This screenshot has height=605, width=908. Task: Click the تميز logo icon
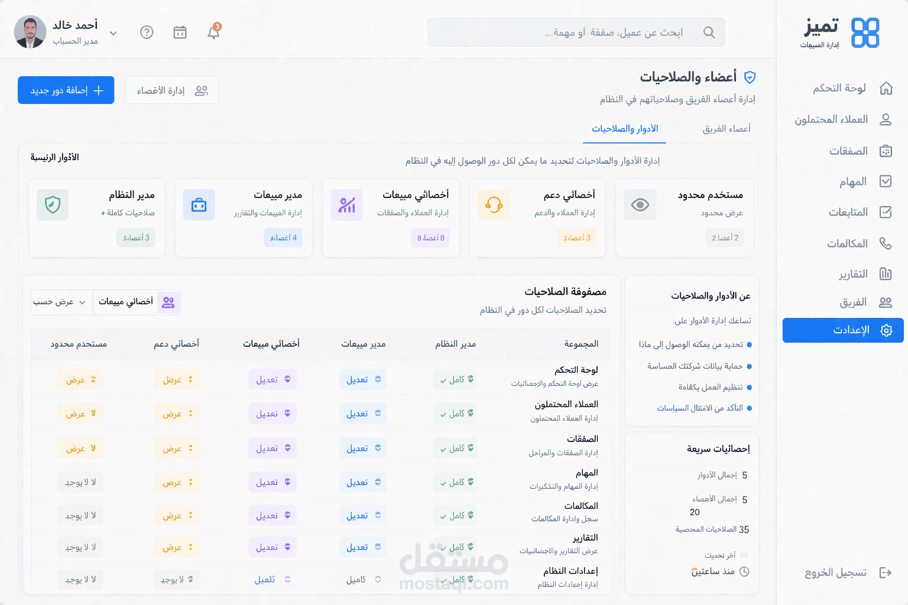(865, 32)
